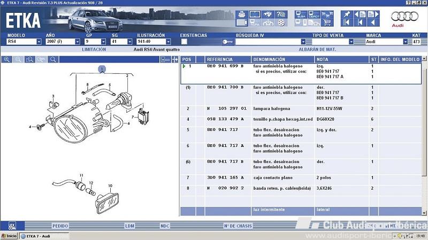Screen dimensions: 428x240
Task: Click the LexCom logo icon at bottom left
Action: coord(12,226)
